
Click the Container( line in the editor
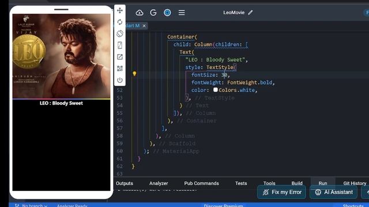click(182, 37)
